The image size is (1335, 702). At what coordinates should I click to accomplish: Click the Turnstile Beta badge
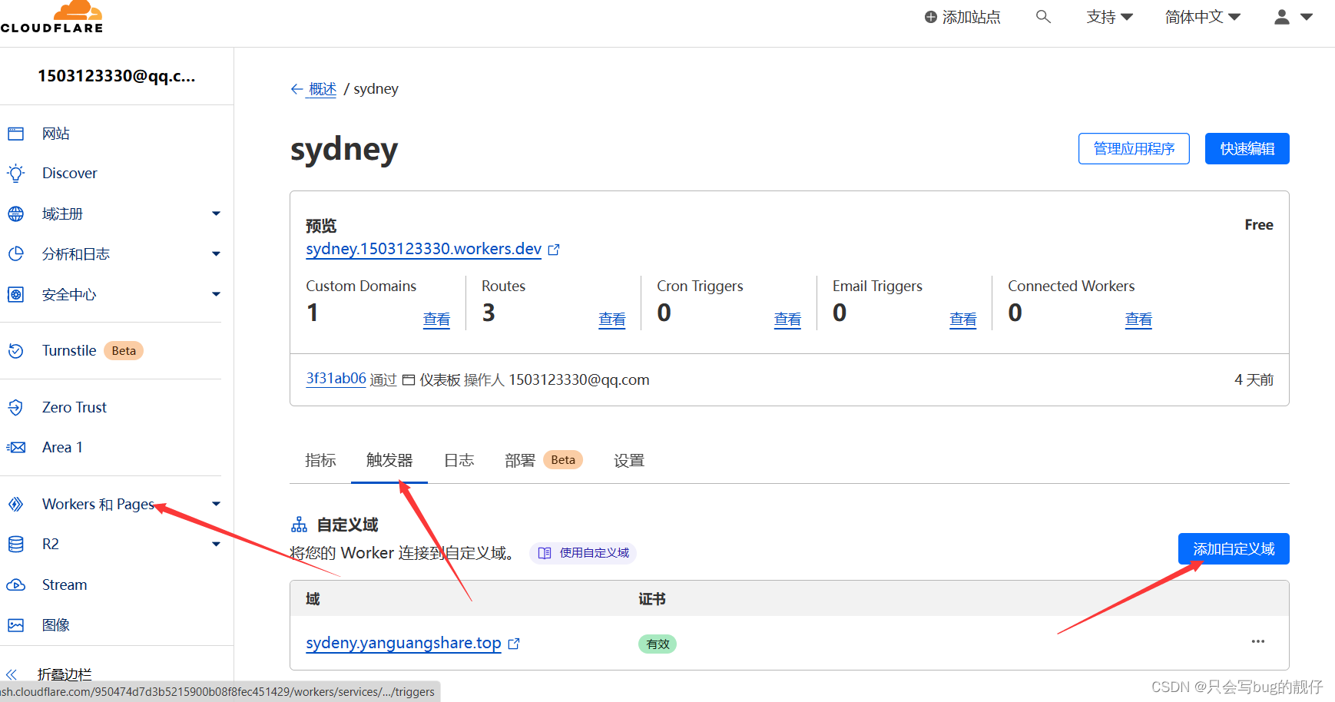124,351
